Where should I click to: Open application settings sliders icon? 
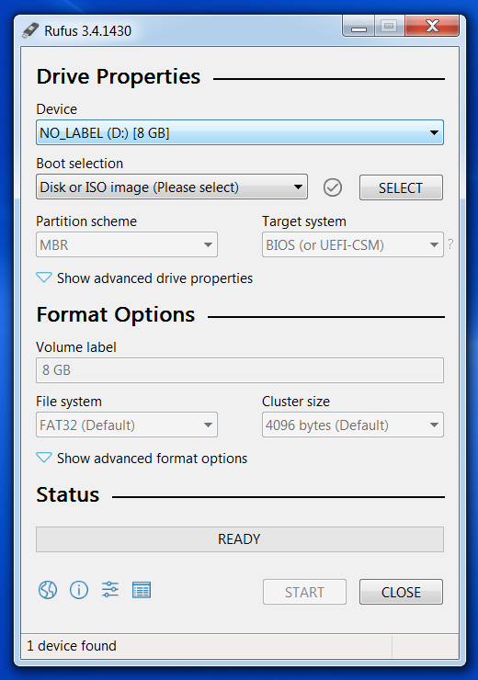(x=110, y=590)
